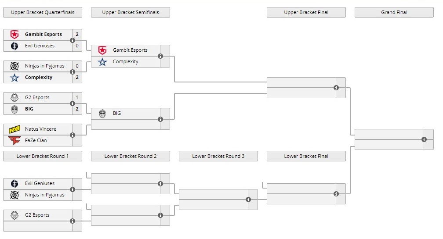
Task: Click the Natus Vincere logo
Action: pos(15,129)
